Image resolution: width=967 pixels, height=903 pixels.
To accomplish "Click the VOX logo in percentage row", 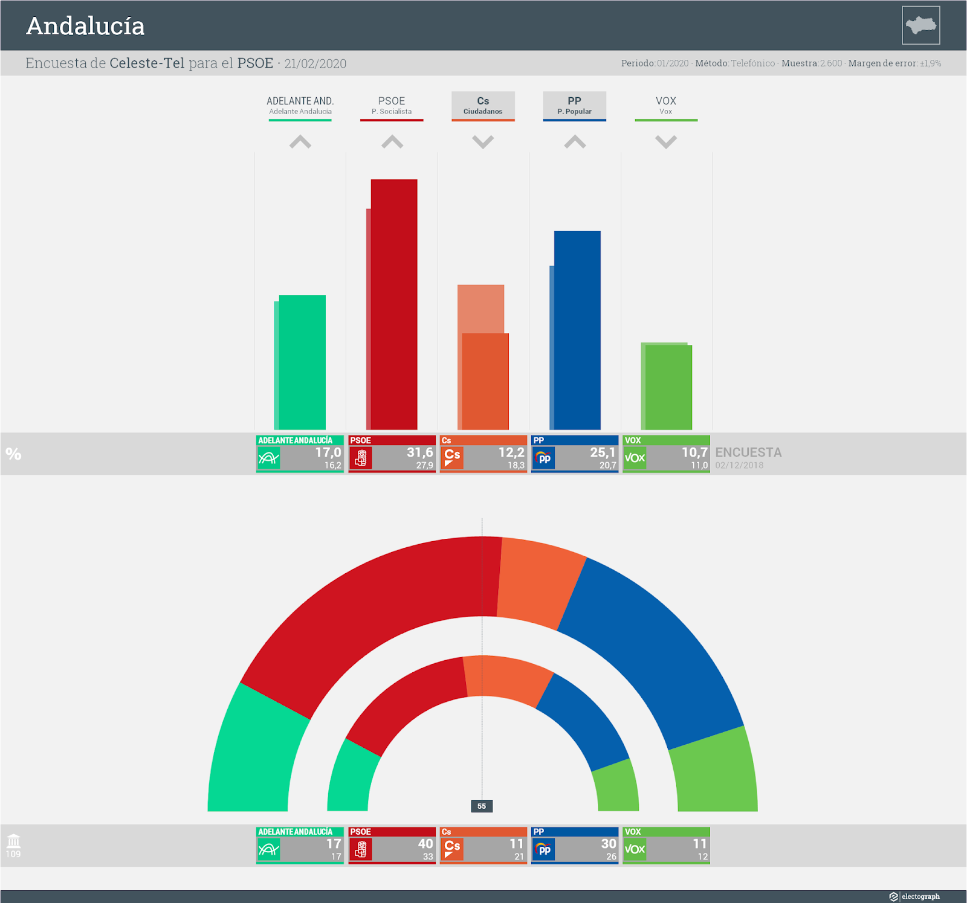I will point(635,458).
